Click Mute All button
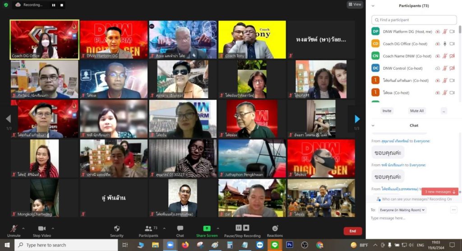Viewport: 462px width, 251px height. 417,111
